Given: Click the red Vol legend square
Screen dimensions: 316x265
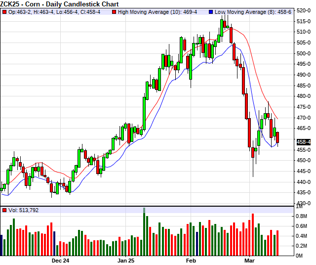Looking at the screenshot, I should tap(4, 210).
